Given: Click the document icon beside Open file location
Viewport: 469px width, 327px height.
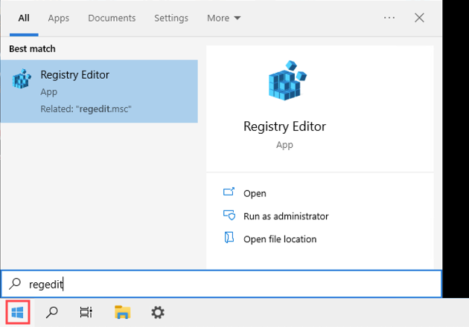Looking at the screenshot, I should click(229, 239).
